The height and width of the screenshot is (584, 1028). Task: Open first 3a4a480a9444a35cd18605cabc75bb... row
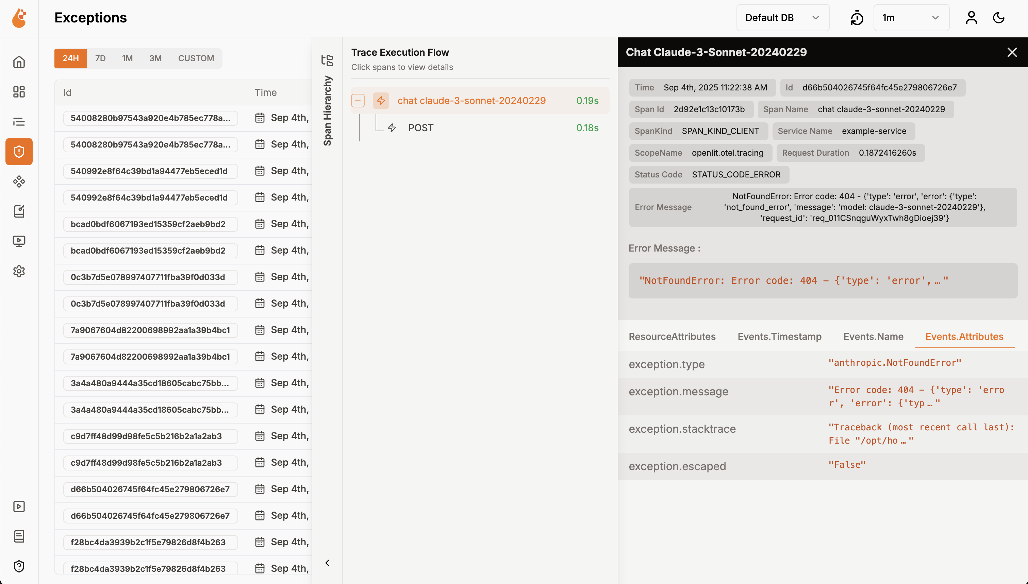(183, 383)
